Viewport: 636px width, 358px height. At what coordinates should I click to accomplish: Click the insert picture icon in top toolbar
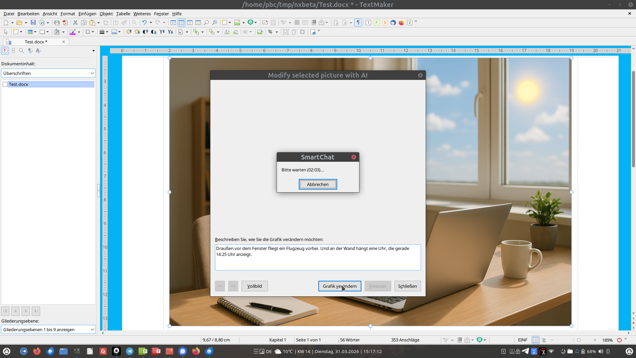(237, 23)
